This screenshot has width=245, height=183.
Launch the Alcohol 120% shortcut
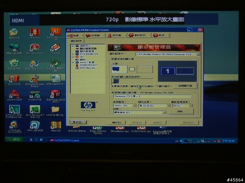pyautogui.click(x=15, y=95)
